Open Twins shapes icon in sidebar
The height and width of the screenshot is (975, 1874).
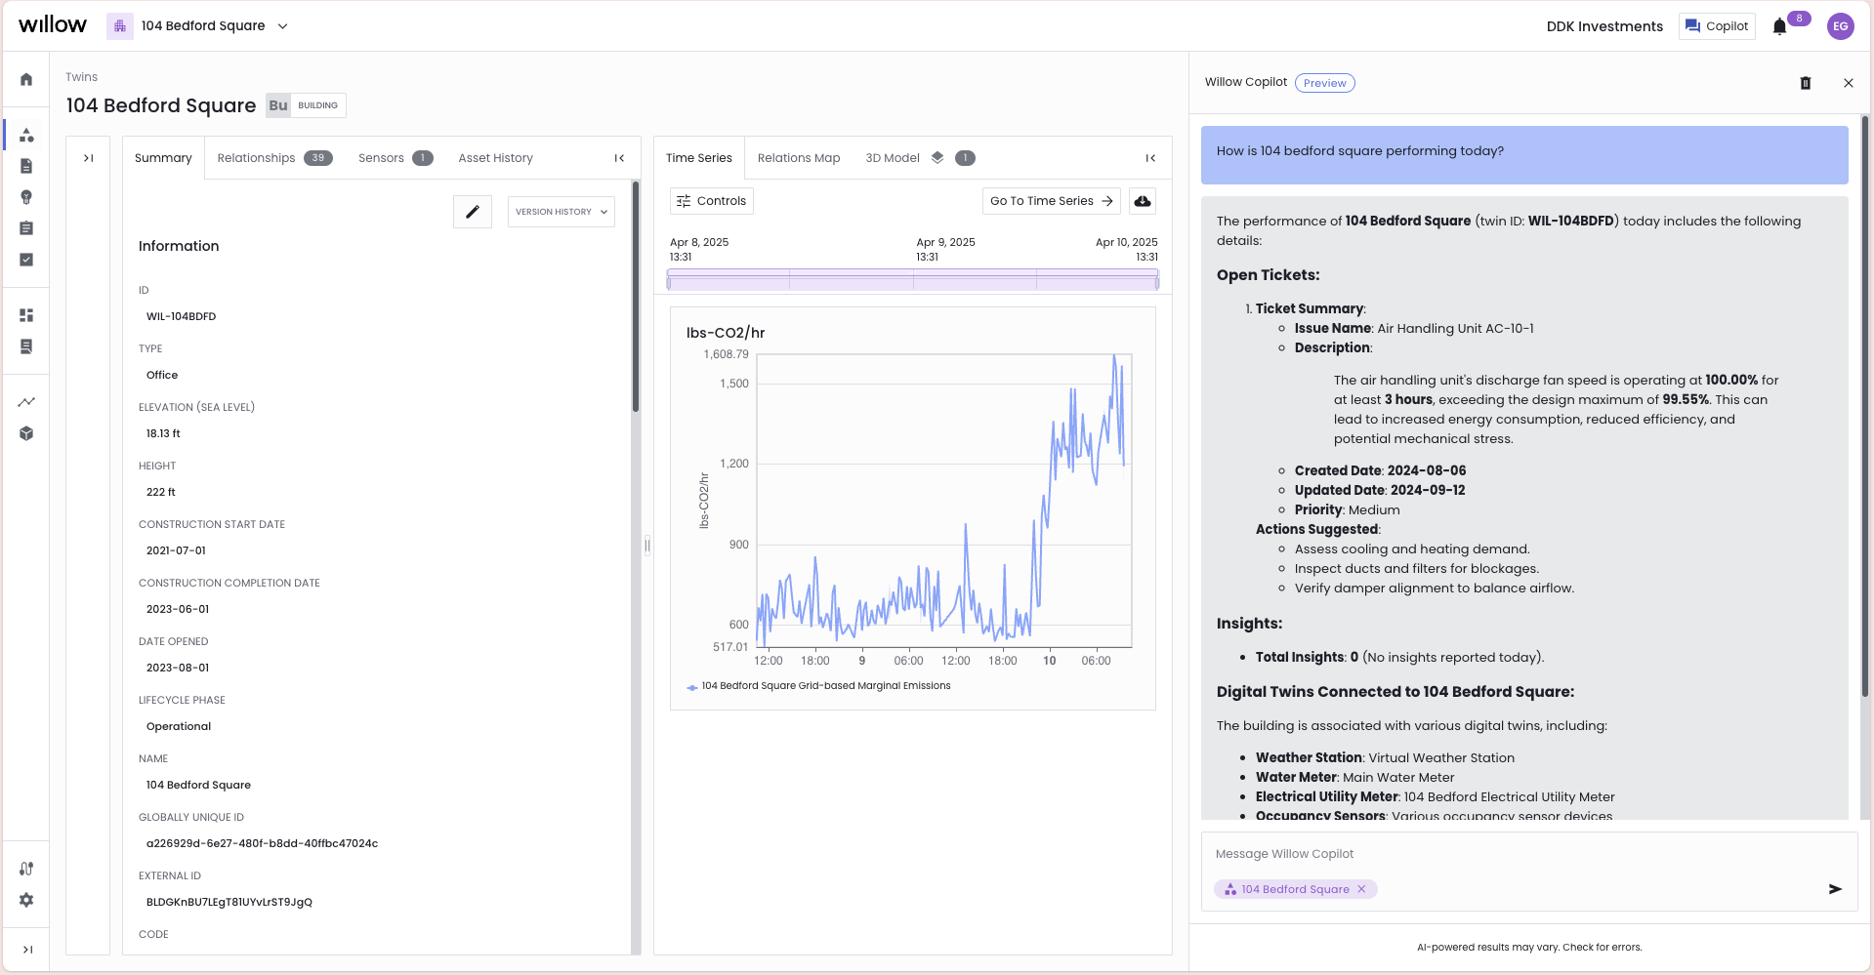click(26, 135)
